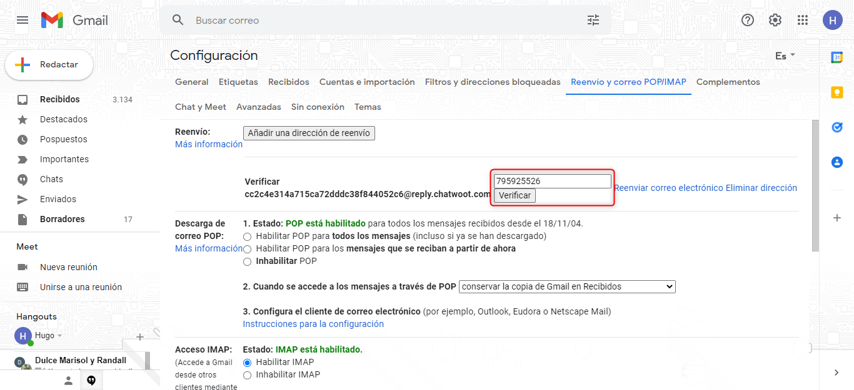The height and width of the screenshot is (390, 854).
Task: Open the Google apps grid
Action: tap(803, 20)
